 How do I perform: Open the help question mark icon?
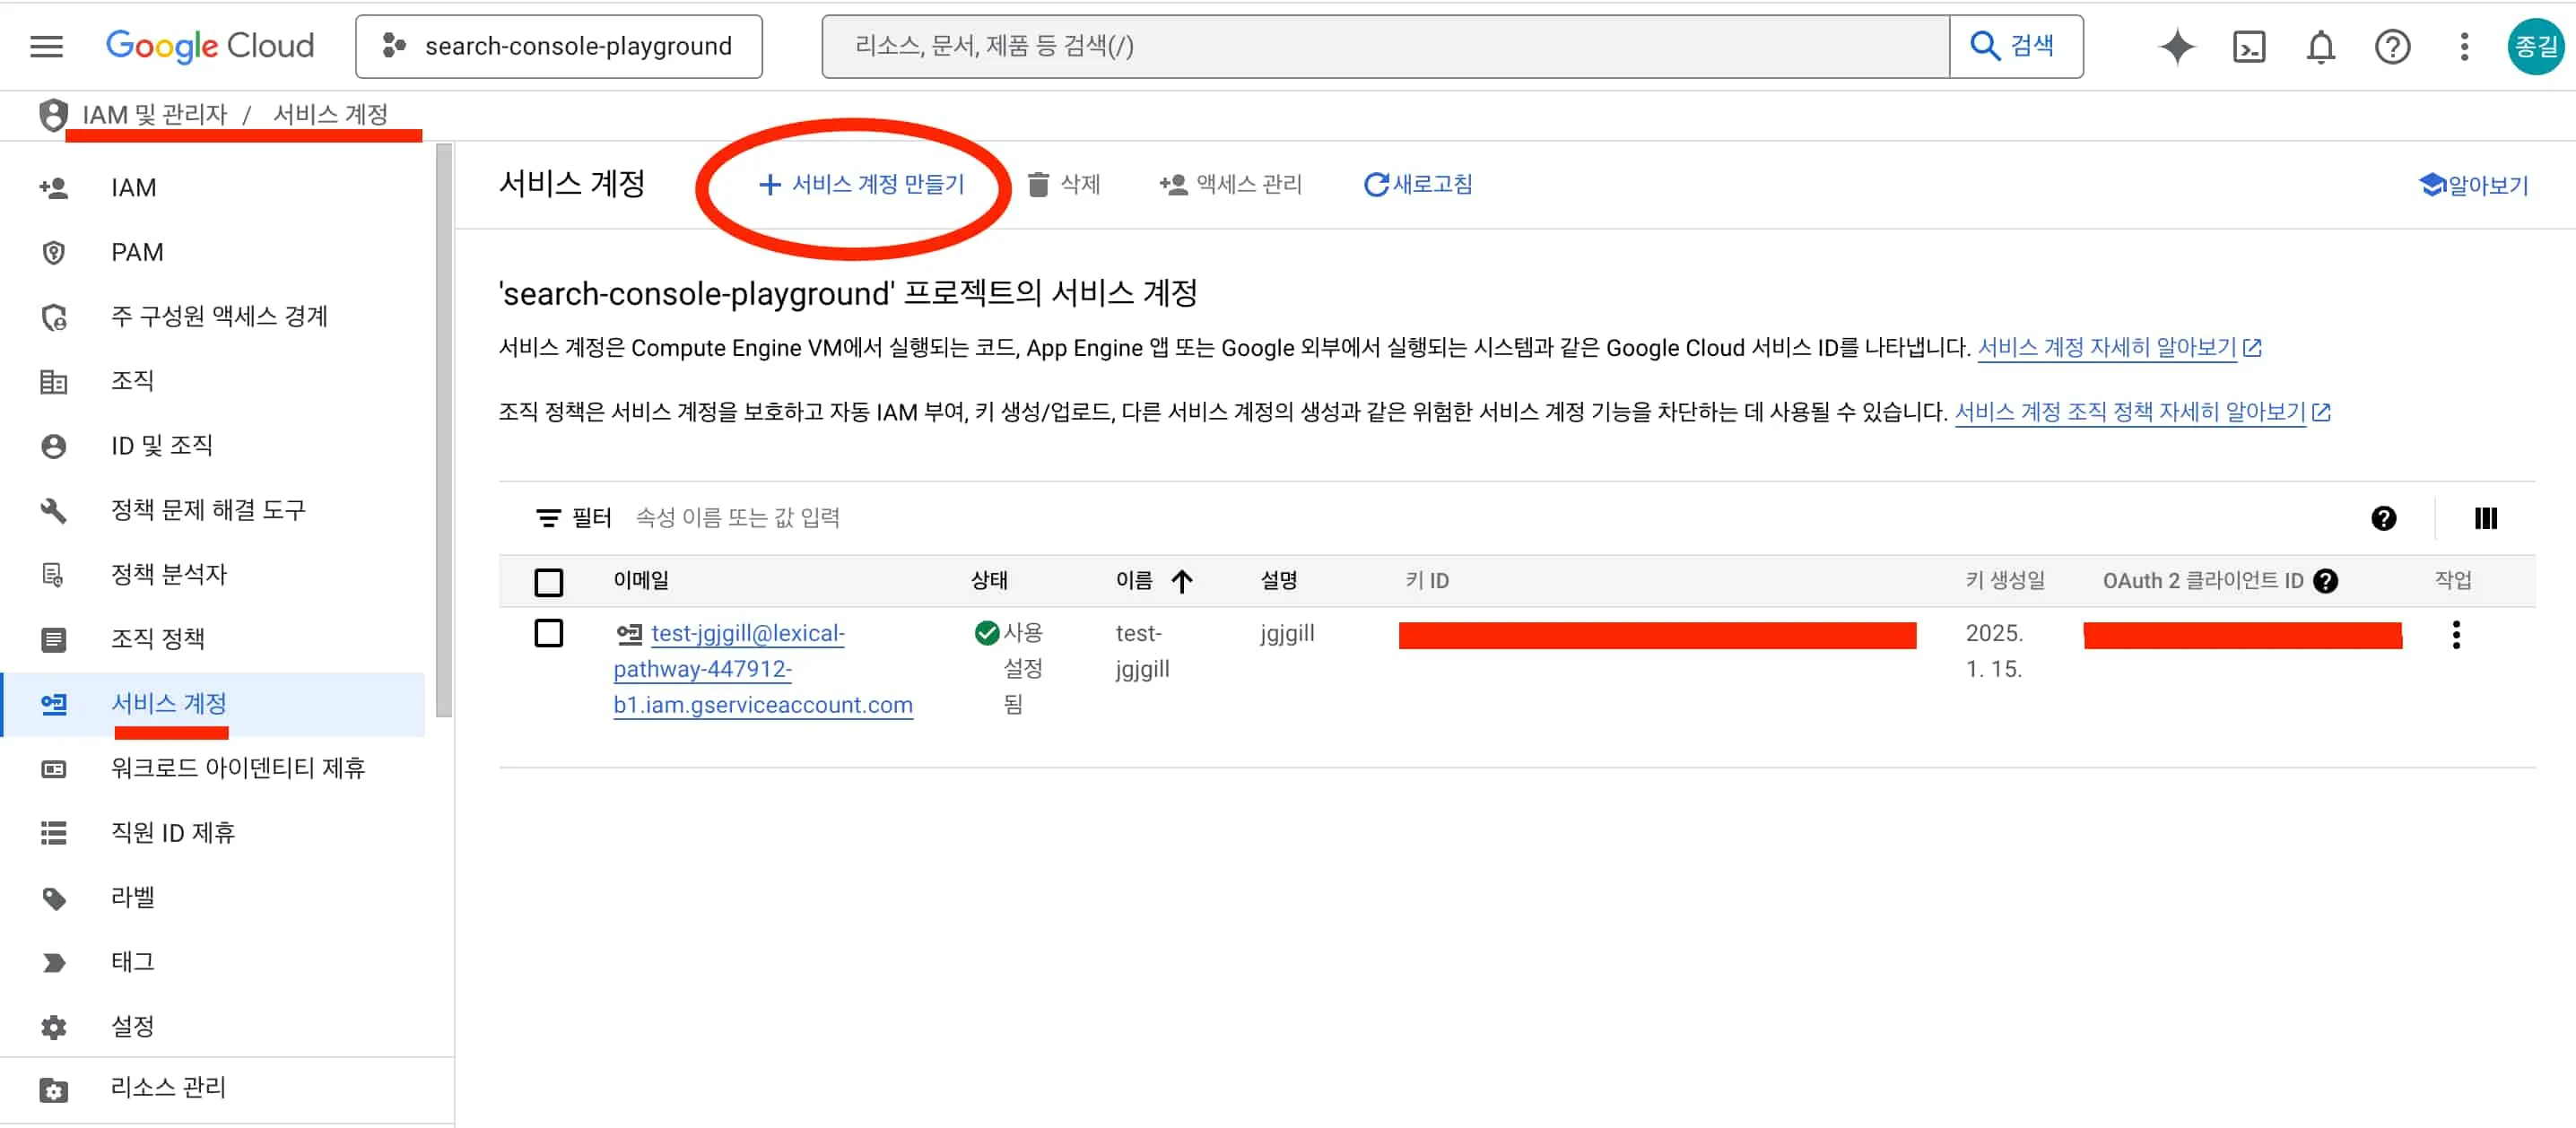point(2392,46)
